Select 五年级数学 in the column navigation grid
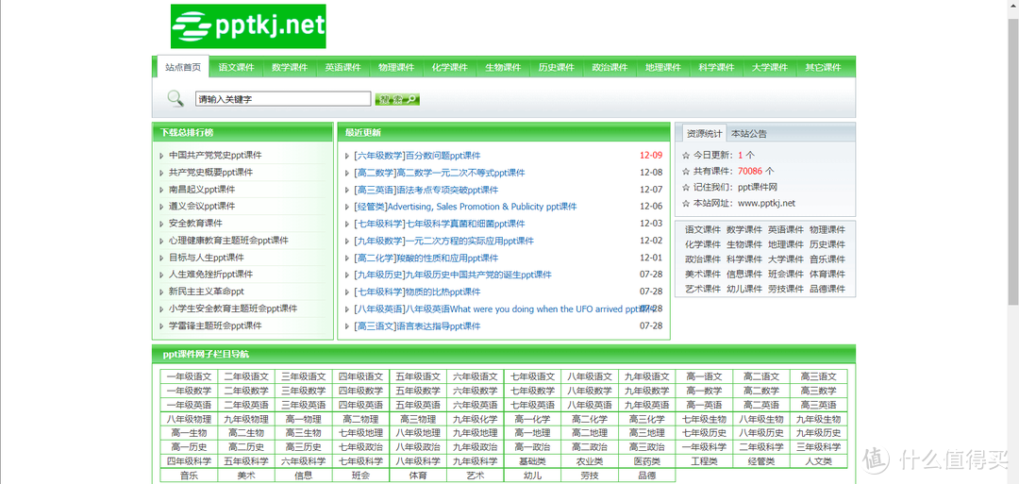The image size is (1019, 484). point(418,391)
